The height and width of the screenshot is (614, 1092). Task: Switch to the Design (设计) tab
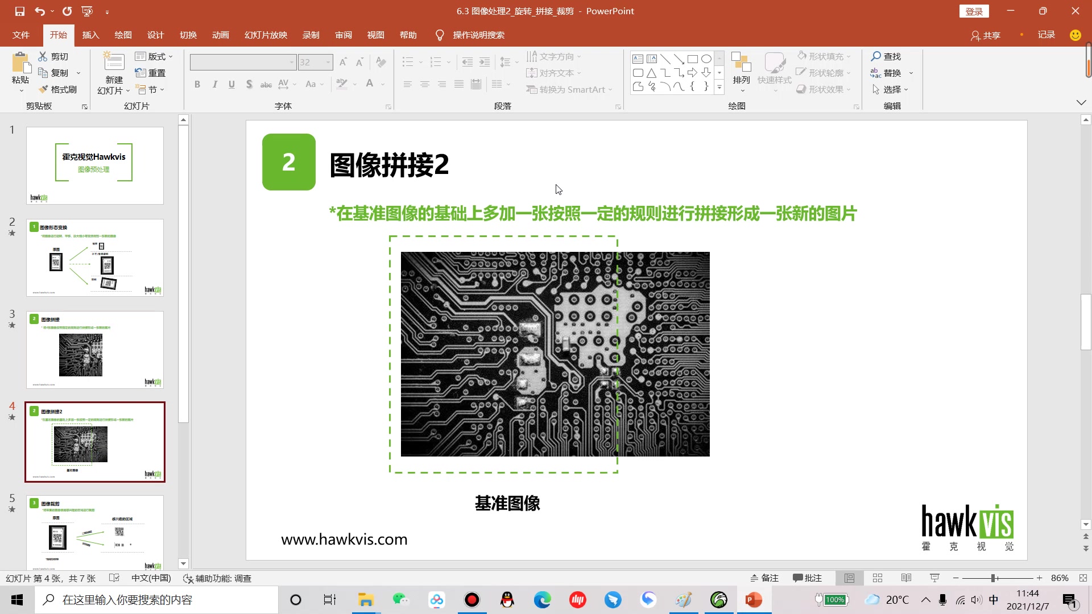[x=155, y=35]
